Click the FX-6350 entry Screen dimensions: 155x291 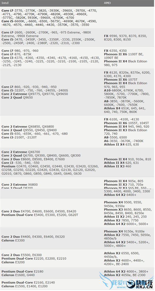(x=112, y=51)
